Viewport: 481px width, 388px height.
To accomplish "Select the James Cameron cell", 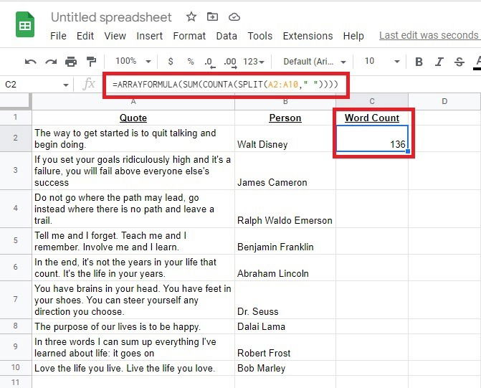I will (x=285, y=171).
